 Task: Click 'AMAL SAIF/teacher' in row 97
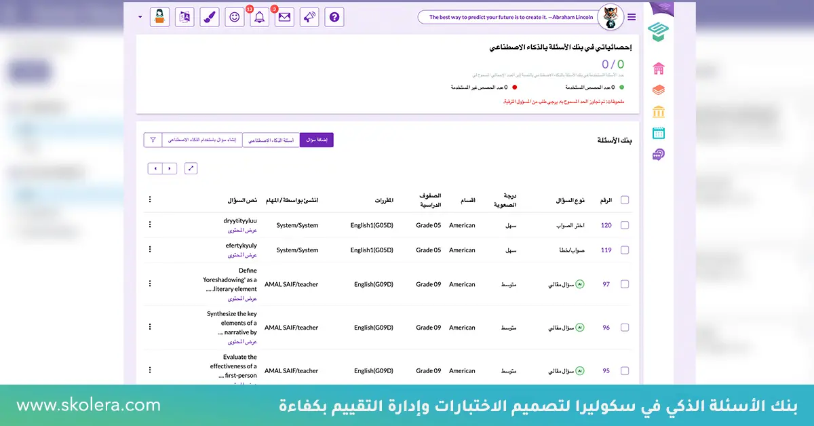click(291, 284)
